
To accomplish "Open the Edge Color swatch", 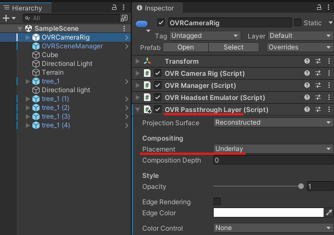I will [x=269, y=212].
